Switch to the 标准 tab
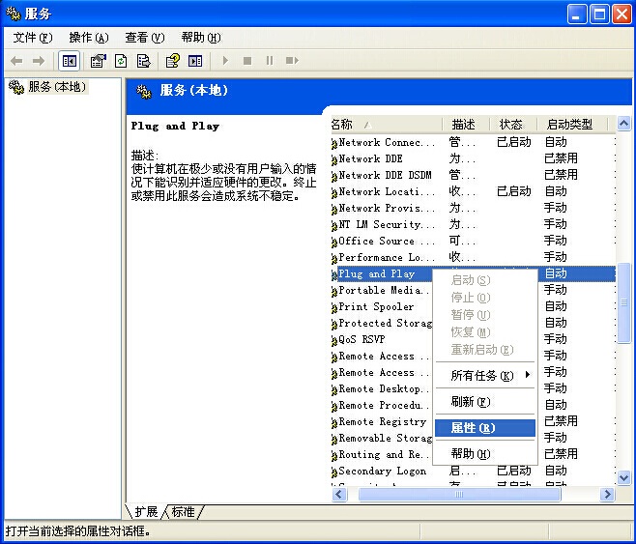Screen dimensions: 636x544 click(184, 511)
